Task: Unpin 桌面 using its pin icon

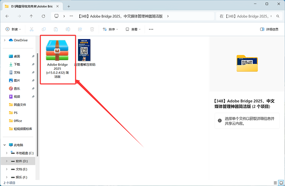Action: [33, 56]
